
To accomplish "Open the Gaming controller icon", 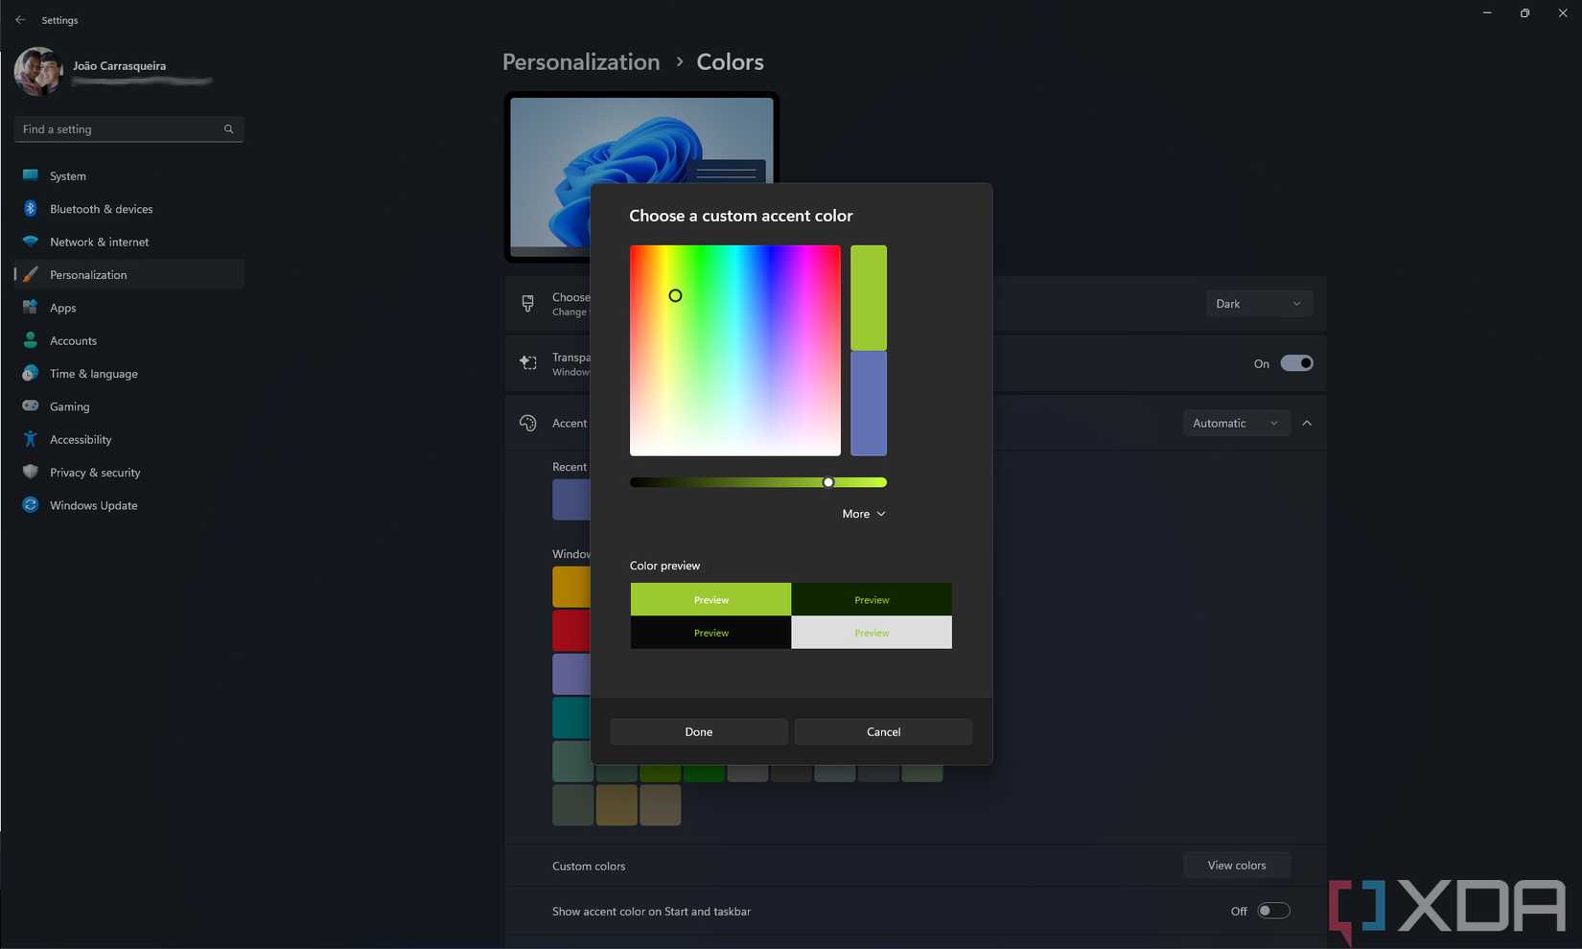I will point(31,406).
